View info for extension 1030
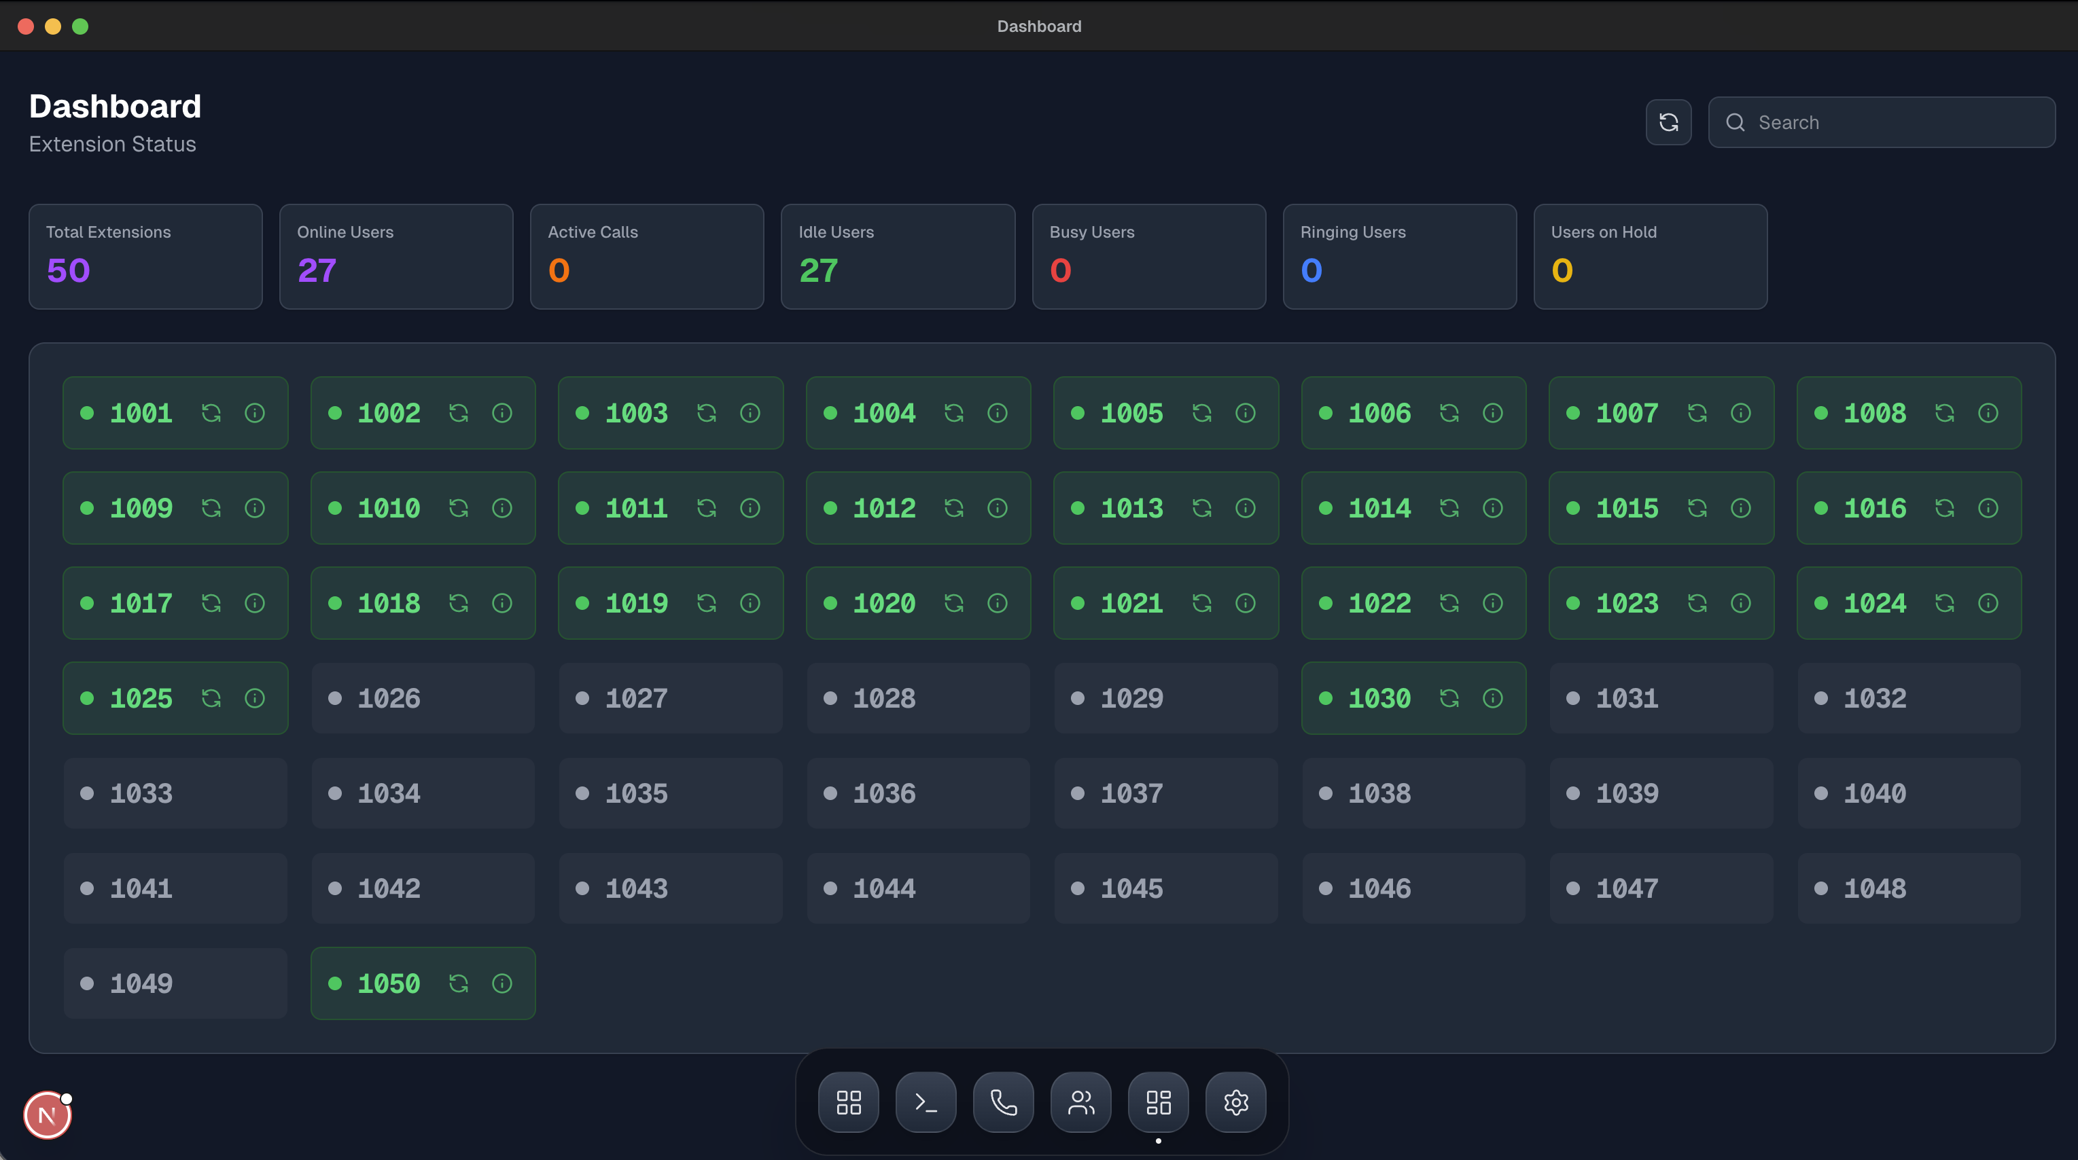This screenshot has height=1160, width=2078. click(x=1493, y=698)
